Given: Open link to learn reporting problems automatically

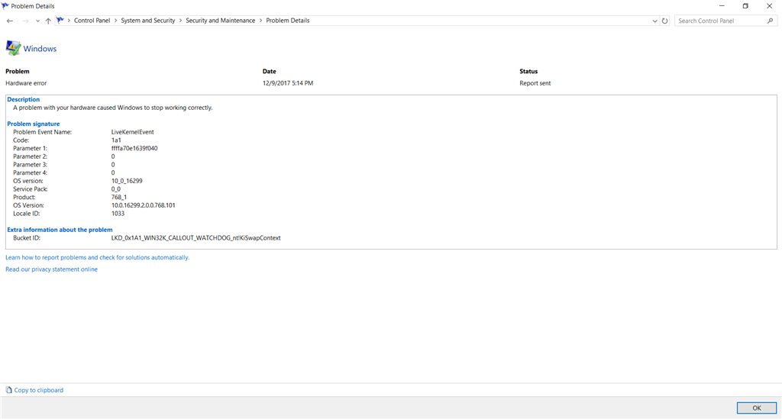Looking at the screenshot, I should pos(97,257).
